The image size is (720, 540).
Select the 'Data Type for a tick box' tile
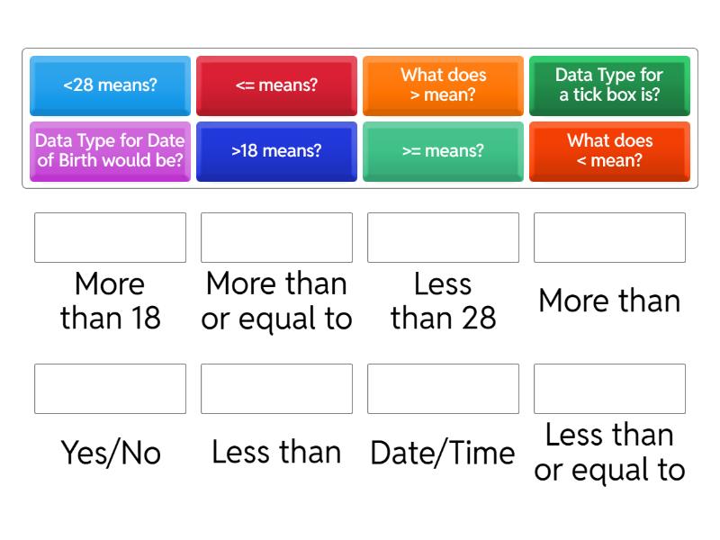coord(609,85)
